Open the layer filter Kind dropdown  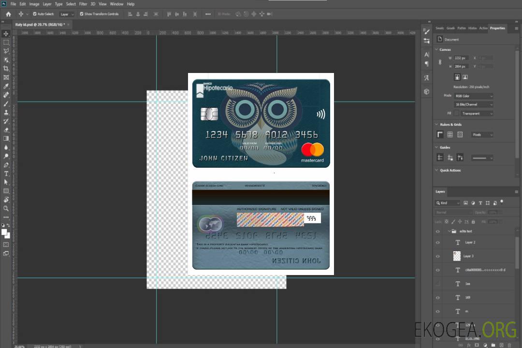tap(448, 203)
